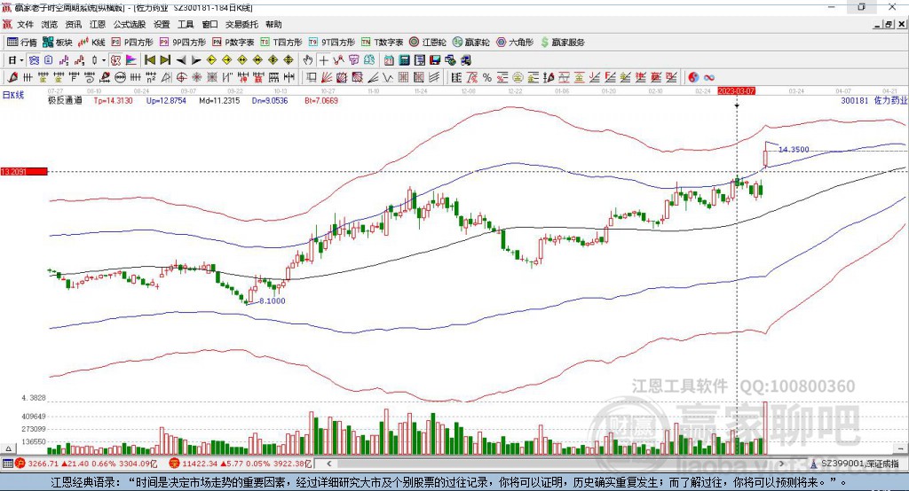
Task: Select the percent % retracement tool
Action: (x=487, y=78)
